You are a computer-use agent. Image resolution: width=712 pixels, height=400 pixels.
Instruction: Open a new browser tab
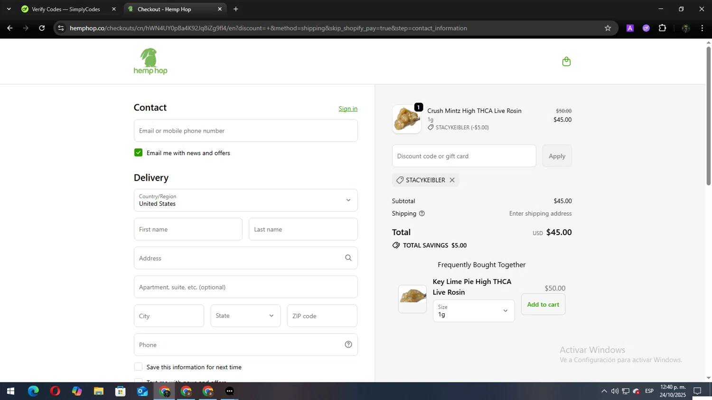(236, 9)
